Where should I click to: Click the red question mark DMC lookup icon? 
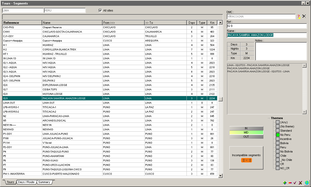pos(299,16)
